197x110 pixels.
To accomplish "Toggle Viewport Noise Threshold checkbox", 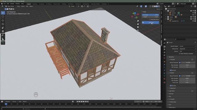I will coord(180,62).
